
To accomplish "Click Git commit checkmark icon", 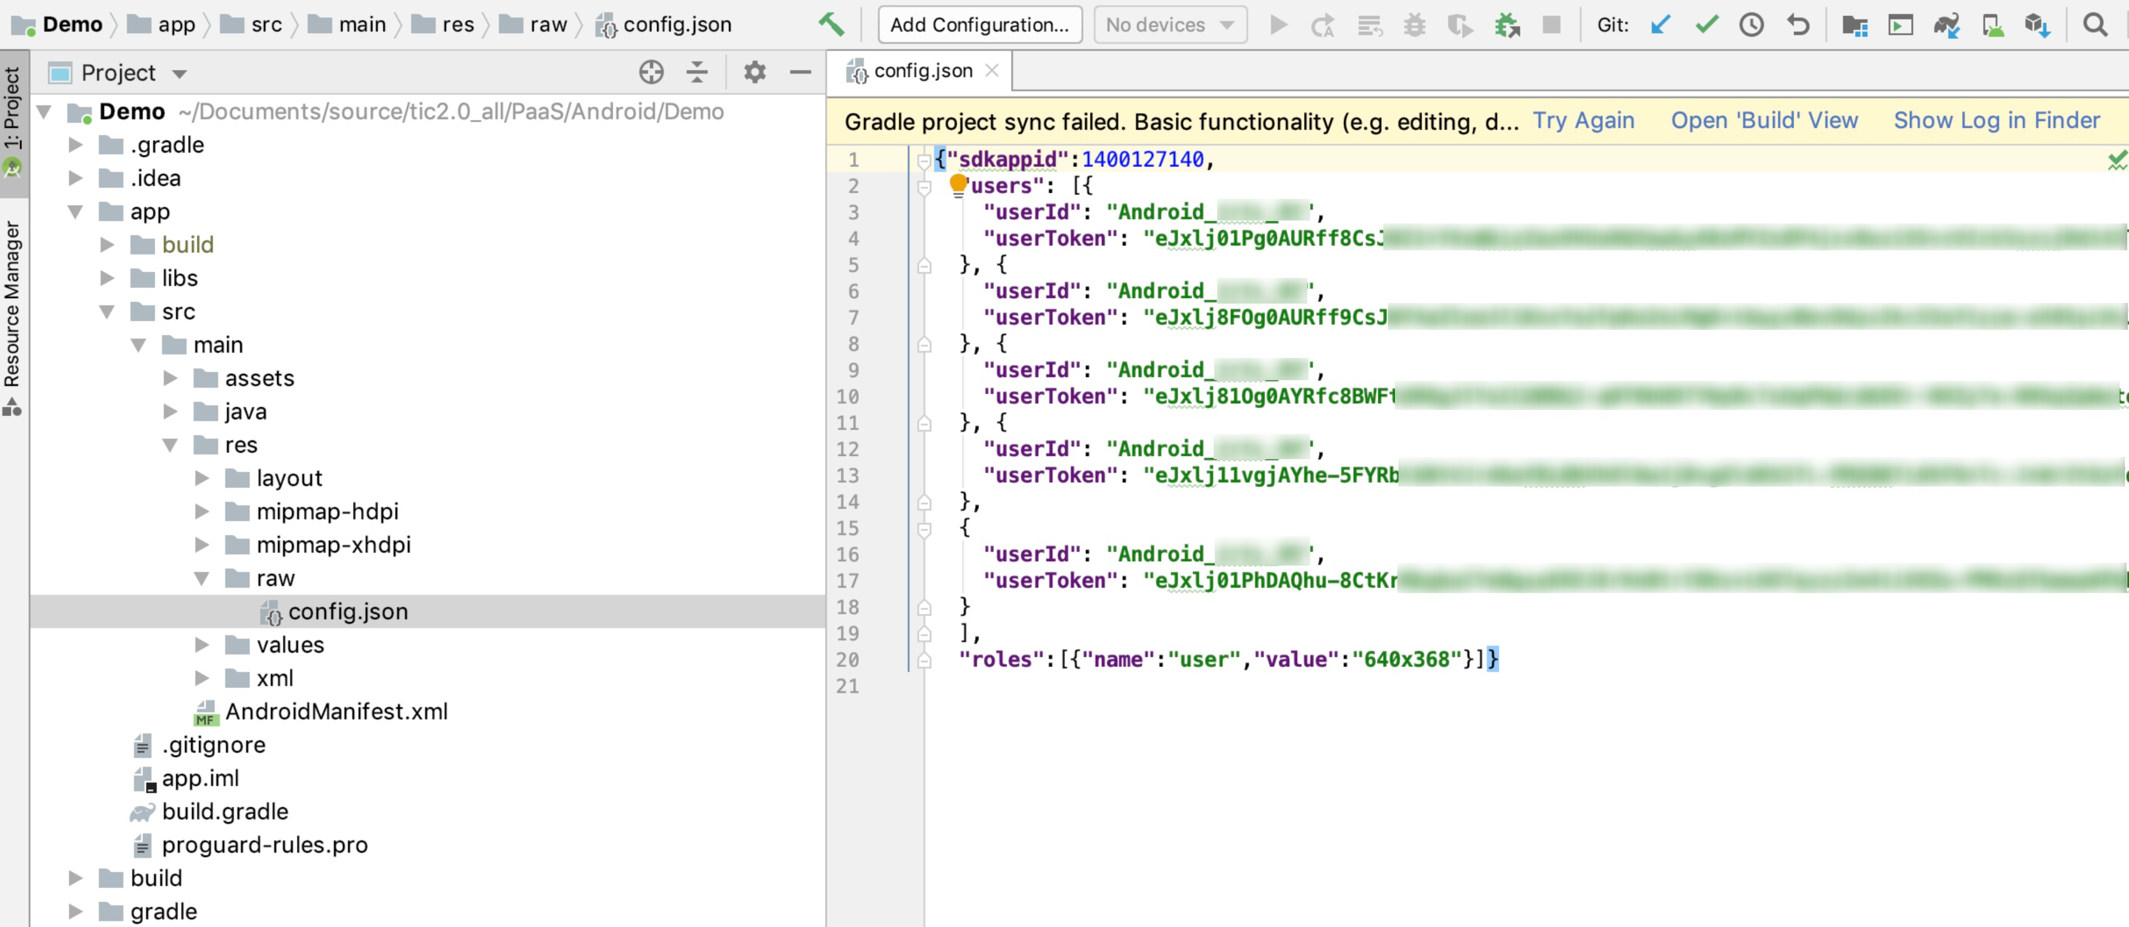I will [x=1707, y=25].
